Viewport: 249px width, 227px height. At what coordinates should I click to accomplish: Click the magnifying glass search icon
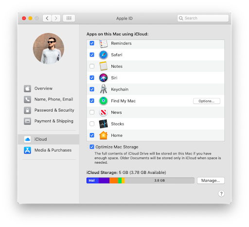[181, 18]
